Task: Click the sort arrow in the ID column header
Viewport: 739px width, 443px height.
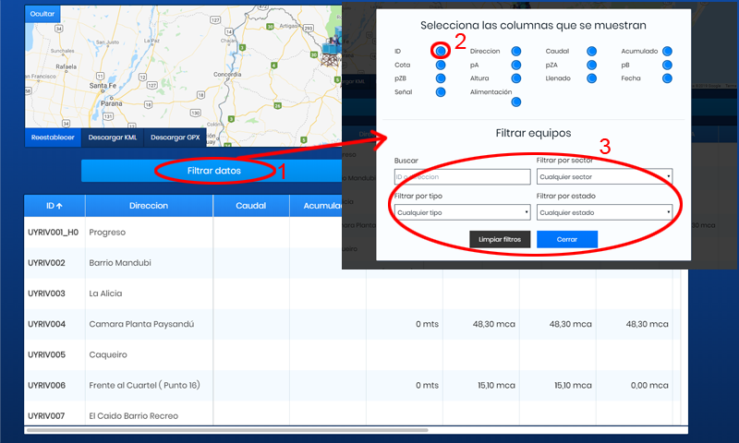Action: [x=61, y=206]
